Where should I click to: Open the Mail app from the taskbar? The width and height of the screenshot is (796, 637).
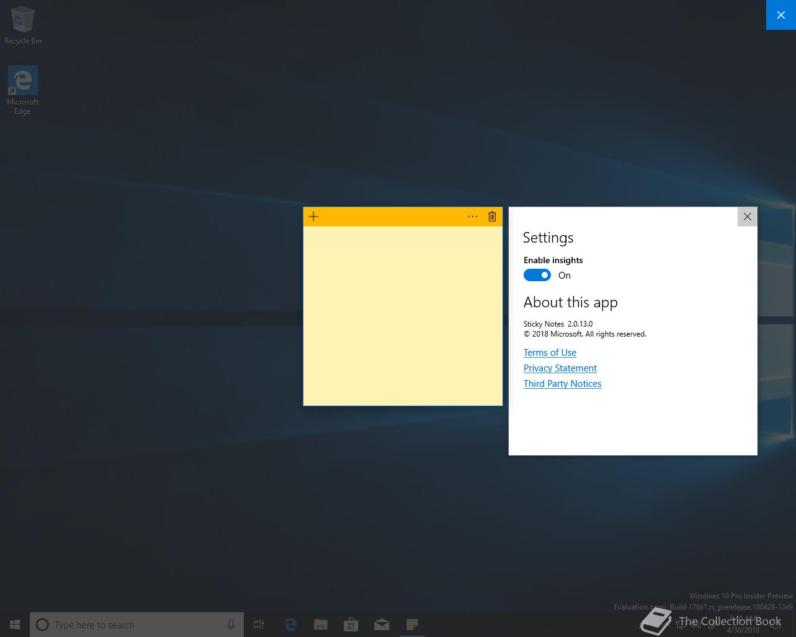click(x=382, y=625)
